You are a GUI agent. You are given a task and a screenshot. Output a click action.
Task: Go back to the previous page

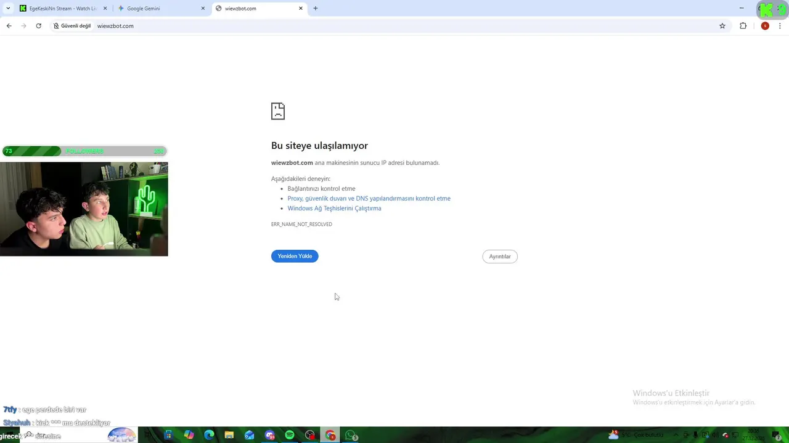9,26
